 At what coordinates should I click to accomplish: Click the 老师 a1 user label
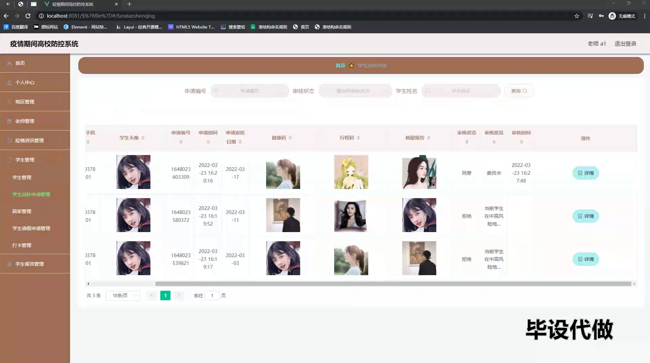(x=597, y=44)
